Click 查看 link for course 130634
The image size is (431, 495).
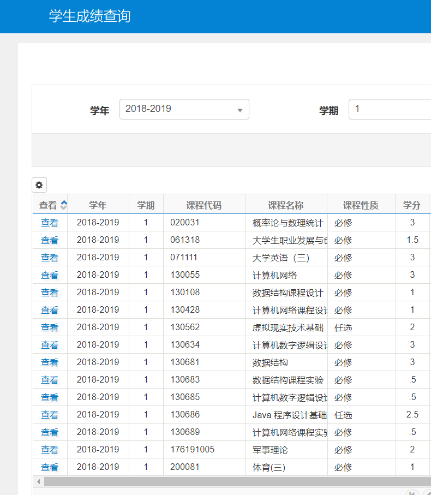coord(50,345)
